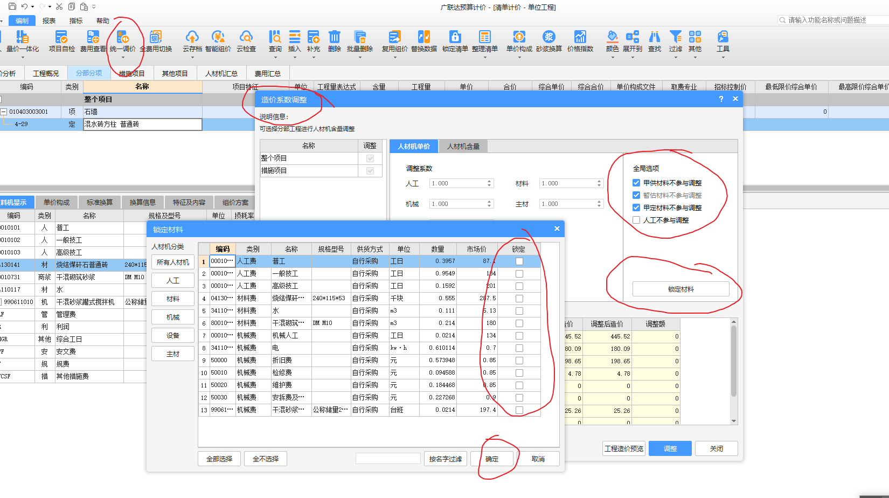Click blue 调整 button
Viewport: 889px width, 498px height.
[670, 448]
